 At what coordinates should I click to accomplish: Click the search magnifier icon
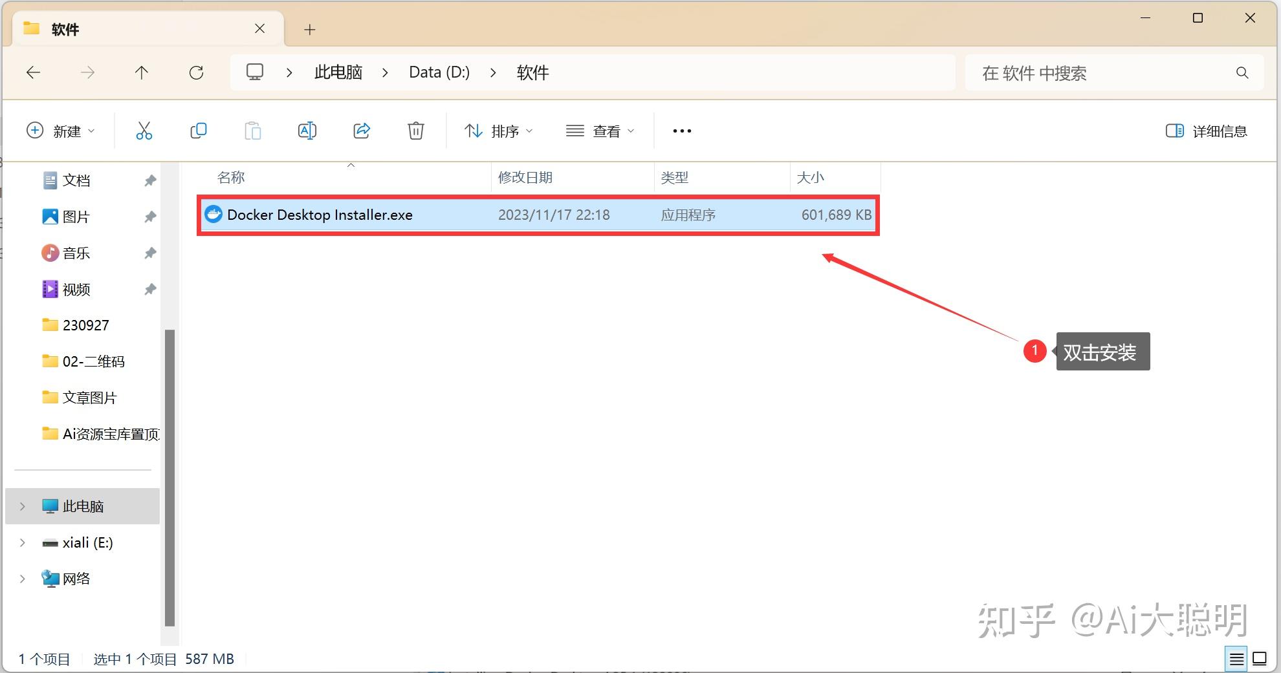[x=1242, y=72]
